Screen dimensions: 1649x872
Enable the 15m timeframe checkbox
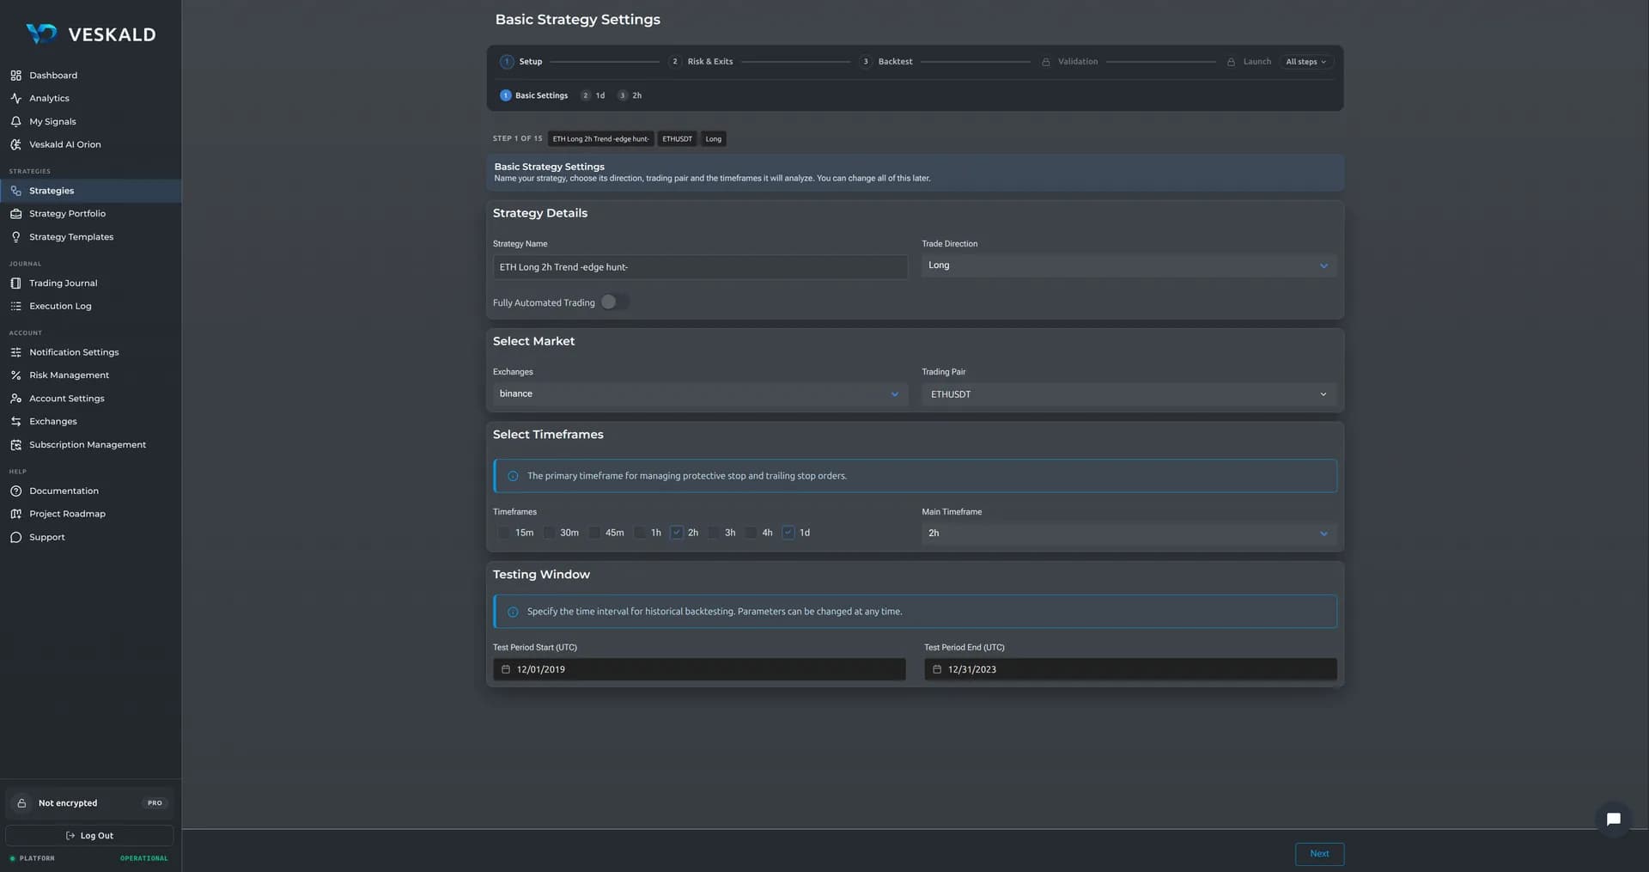click(x=504, y=533)
